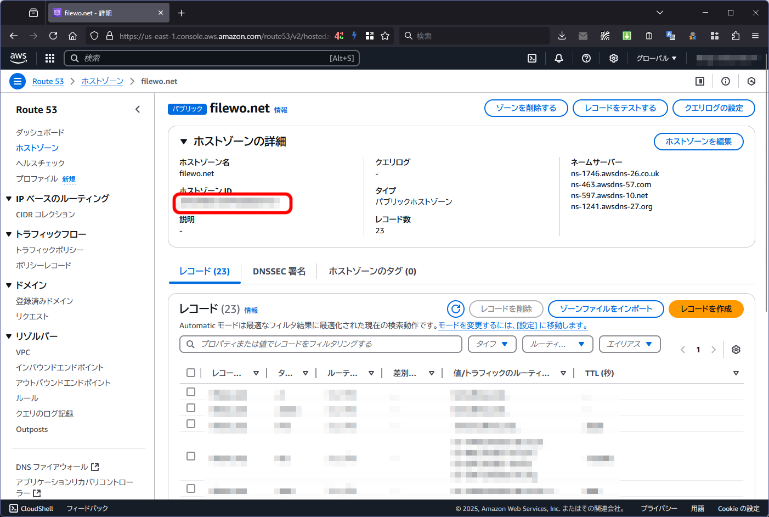Sort by the TTL (秒) column arrow
This screenshot has height=517, width=769.
(x=736, y=373)
